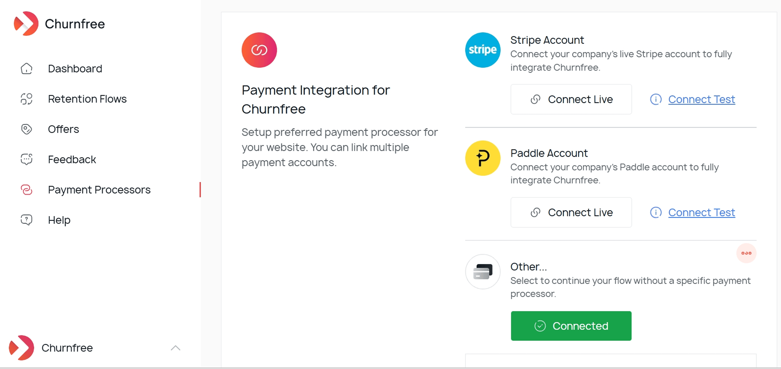
Task: Click the chain-link Payment Integration icon
Action: pyautogui.click(x=259, y=50)
